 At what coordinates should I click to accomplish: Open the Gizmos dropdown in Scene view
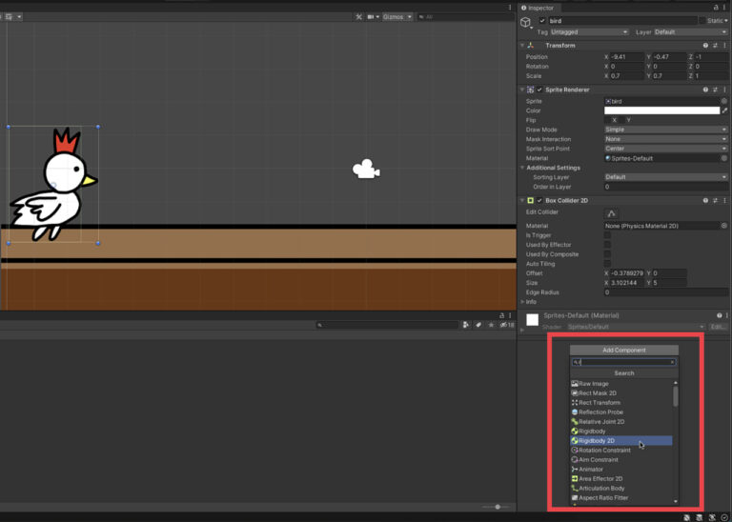397,17
